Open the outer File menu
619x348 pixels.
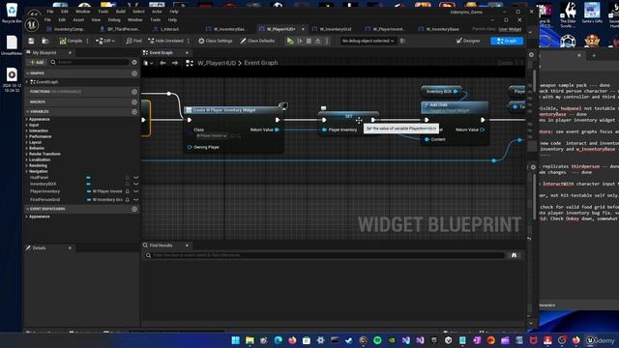point(50,12)
